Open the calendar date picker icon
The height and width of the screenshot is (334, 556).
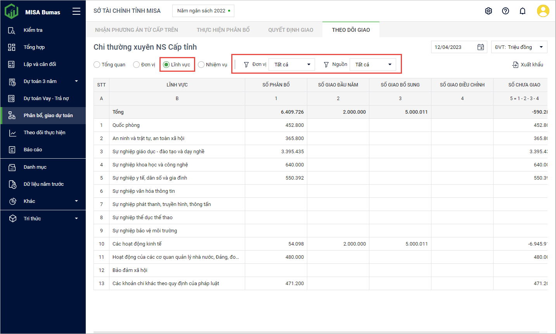[x=480, y=47]
